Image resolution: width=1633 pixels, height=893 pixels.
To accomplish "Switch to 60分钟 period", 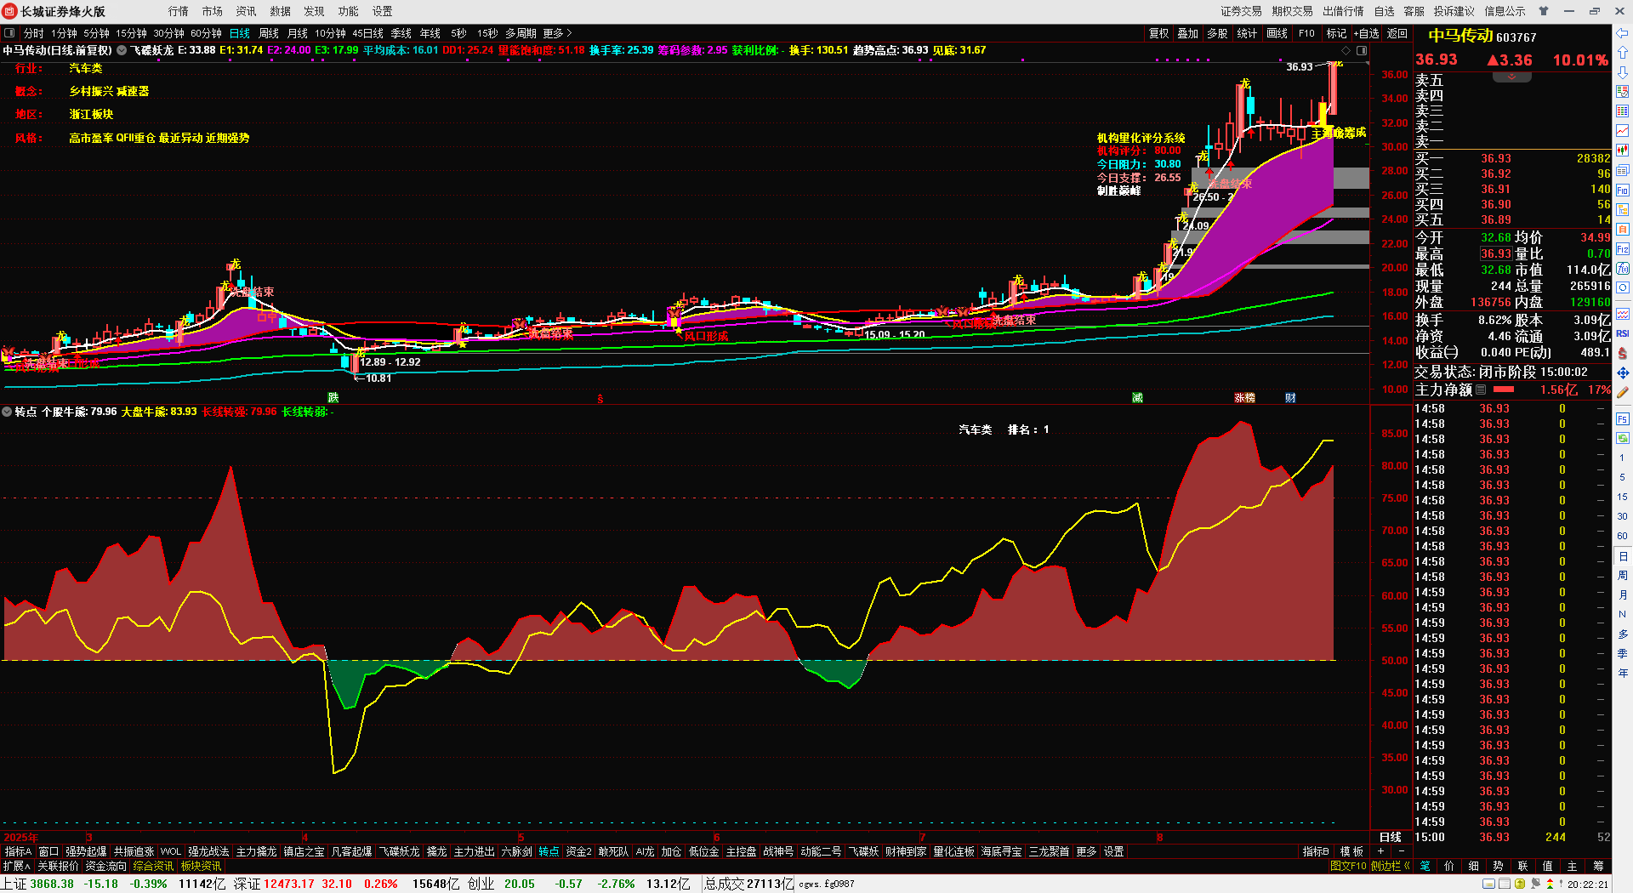I will 206,33.
